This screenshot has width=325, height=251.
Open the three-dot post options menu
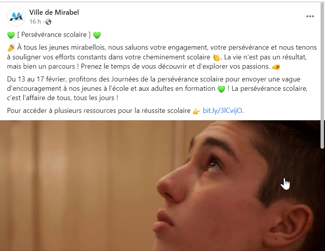click(x=310, y=16)
